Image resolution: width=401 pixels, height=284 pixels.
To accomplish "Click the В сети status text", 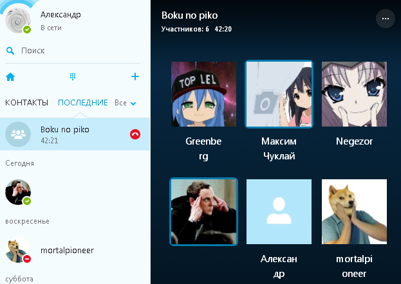I will [51, 28].
